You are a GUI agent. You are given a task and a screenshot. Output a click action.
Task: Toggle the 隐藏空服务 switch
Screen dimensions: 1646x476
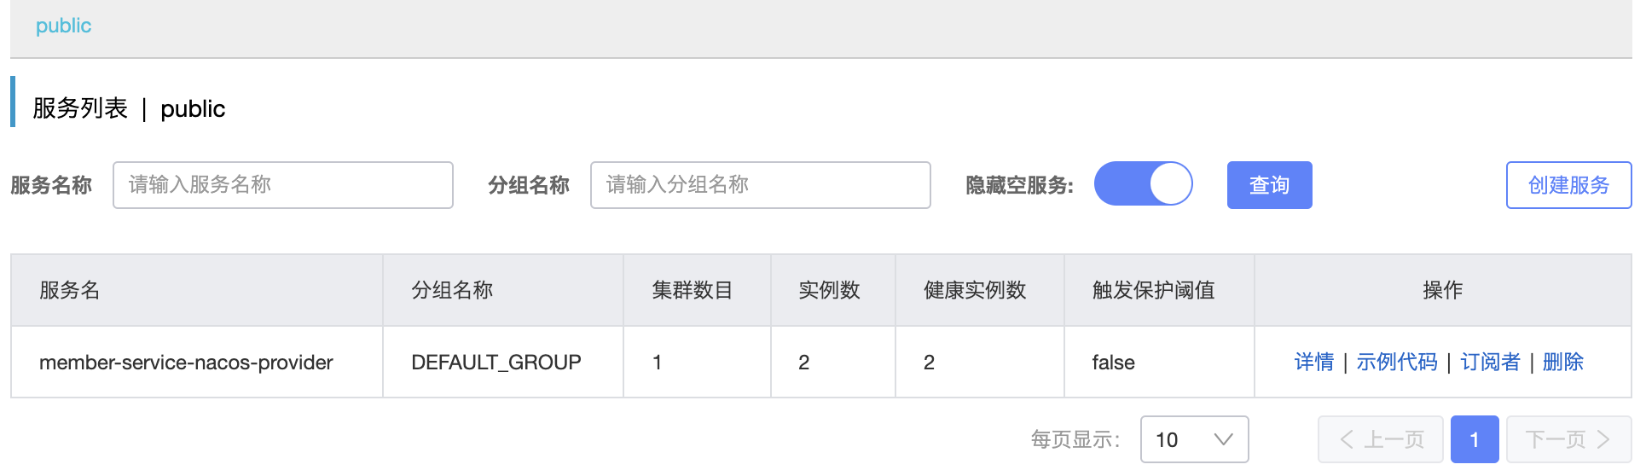1143,184
